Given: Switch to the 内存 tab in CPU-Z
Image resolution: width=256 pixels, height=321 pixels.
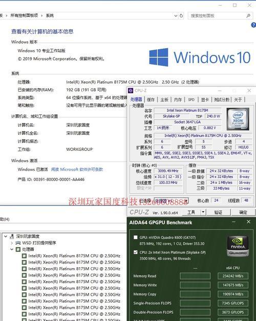Looking at the screenshot, I should tap(178, 99).
